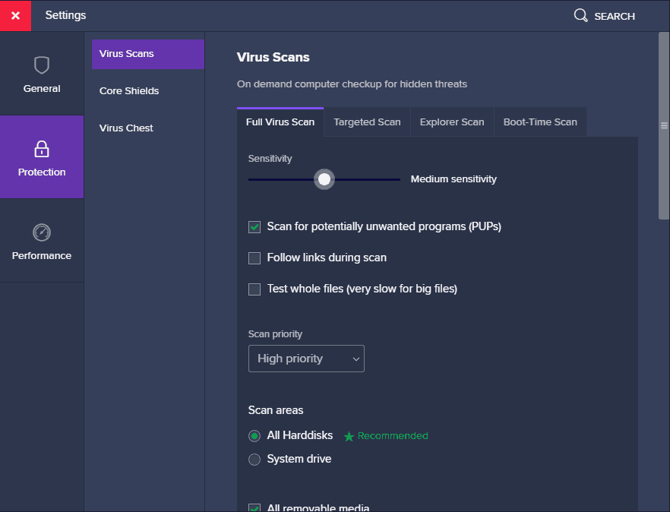Enable Test whole files option
This screenshot has height=512, width=670.
click(254, 289)
